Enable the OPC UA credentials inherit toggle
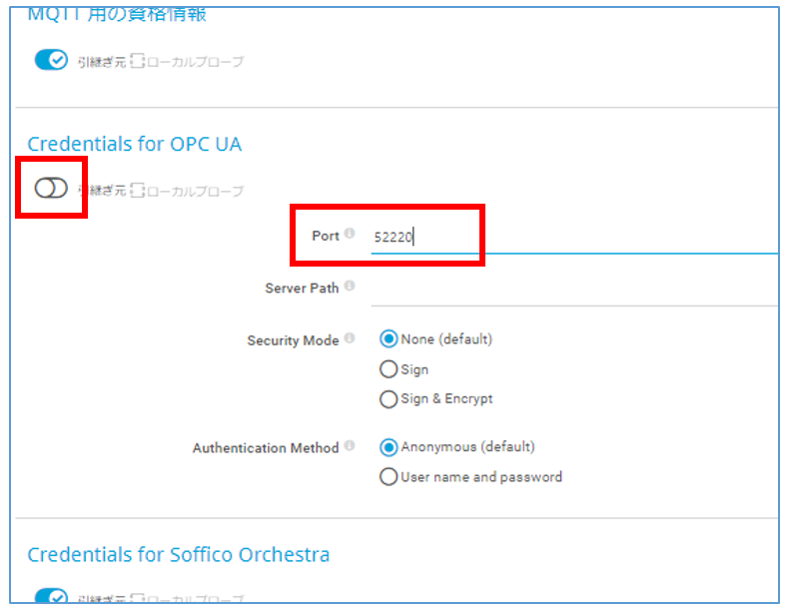The image size is (789, 611). coord(51,188)
